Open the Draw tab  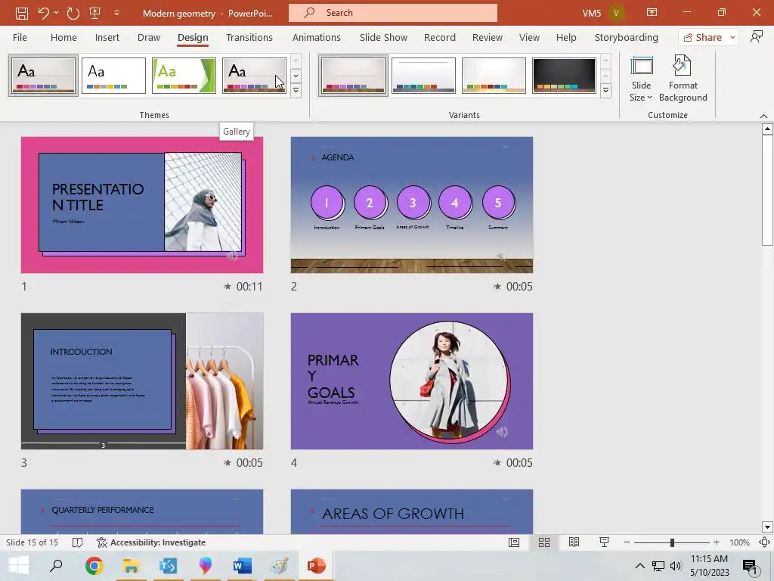point(149,38)
